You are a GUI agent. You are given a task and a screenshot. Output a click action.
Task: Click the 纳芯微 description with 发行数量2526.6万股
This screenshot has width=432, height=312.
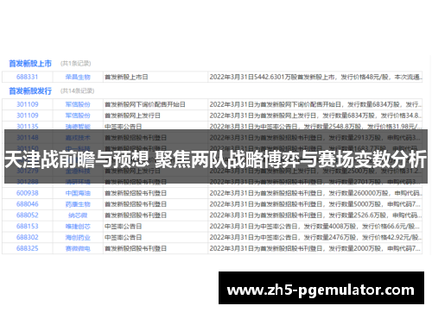tap(315, 215)
